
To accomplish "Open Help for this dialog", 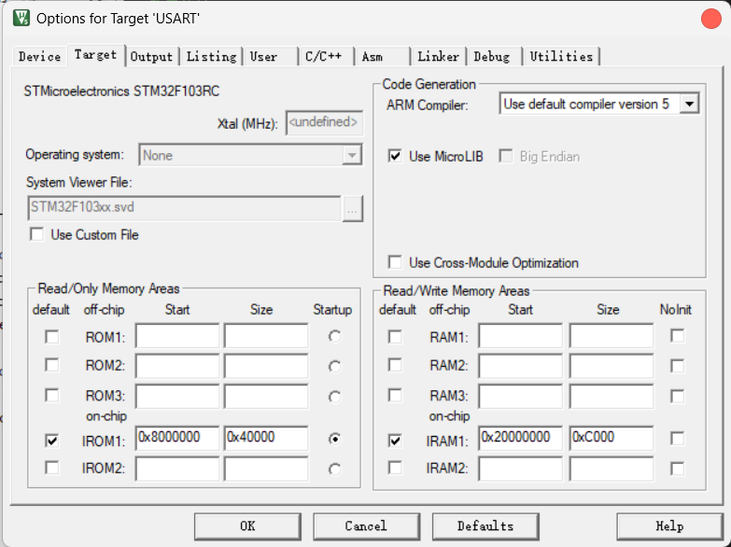I will pos(670,526).
